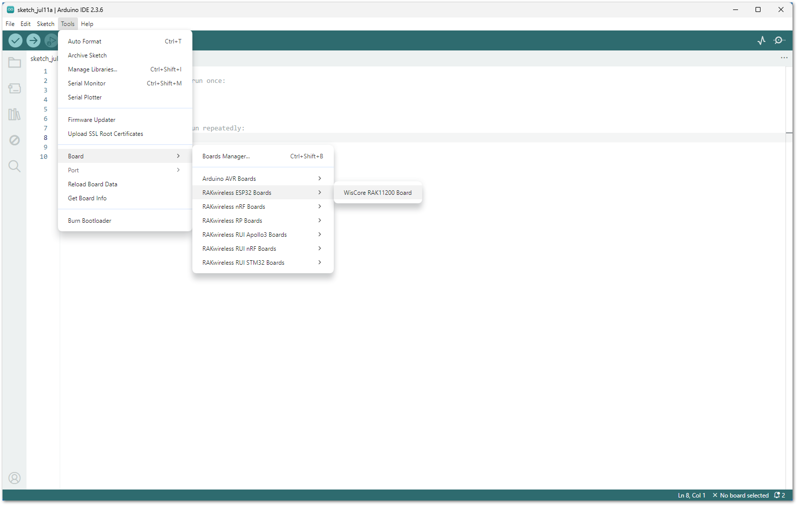Click the Arduino IDE title bar logo
Viewport: 797px width, 505px height.
pos(10,9)
